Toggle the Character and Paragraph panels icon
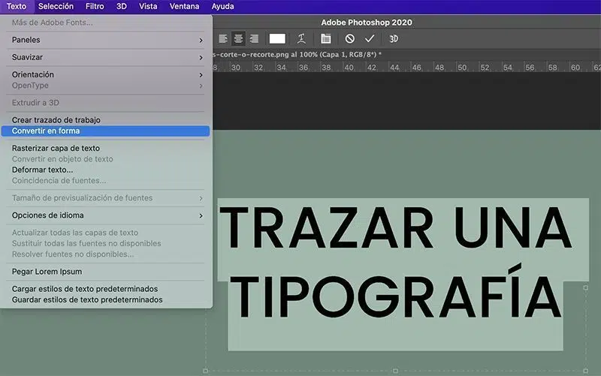The width and height of the screenshot is (601, 376). point(326,39)
